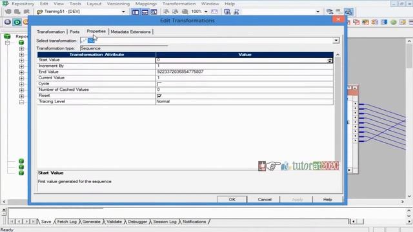Open the Session Log output tab
Image resolution: width=413 pixels, height=232 pixels.
165,222
